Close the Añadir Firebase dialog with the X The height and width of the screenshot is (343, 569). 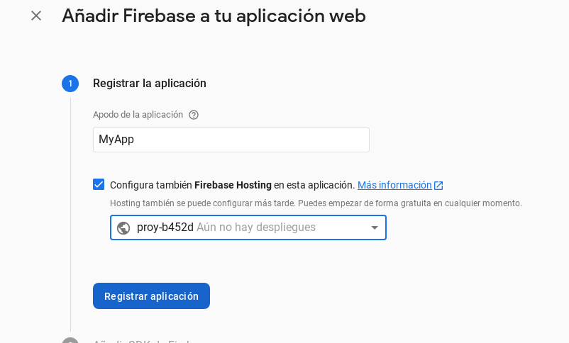[x=36, y=16]
